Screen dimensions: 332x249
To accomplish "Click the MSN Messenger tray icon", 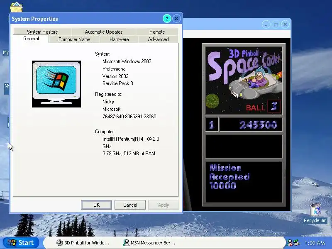I will (289, 243).
